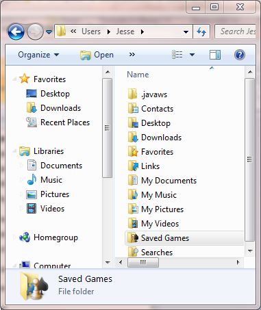Screen dimensions: 261x310
Task: Select the .javaws folder
Action: coord(148,94)
